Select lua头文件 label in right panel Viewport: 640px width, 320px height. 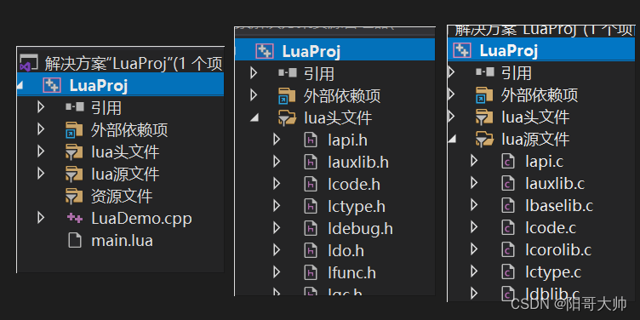click(534, 117)
